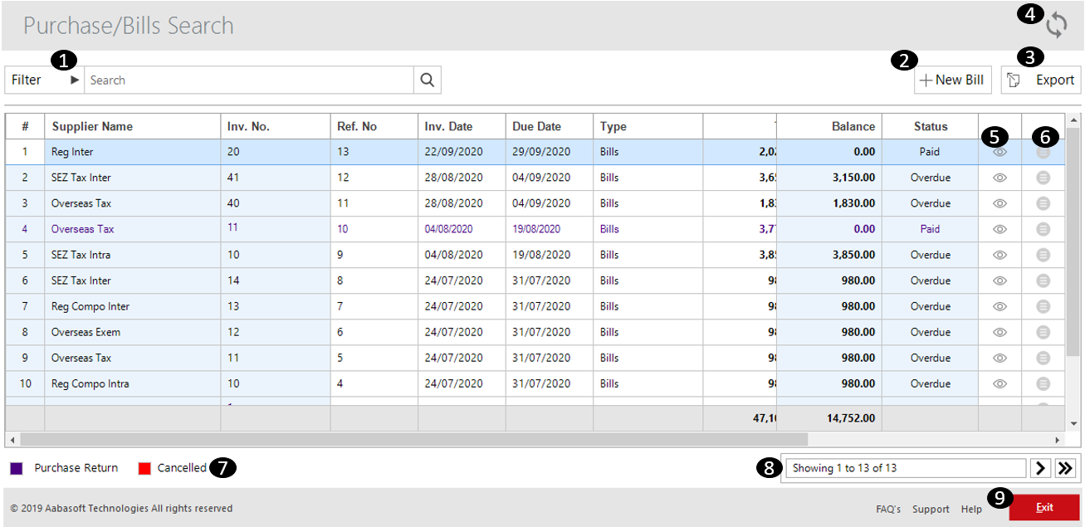This screenshot has height=527, width=1085.
Task: Click the hamburger icon on Overseas Exem row
Action: (1042, 332)
